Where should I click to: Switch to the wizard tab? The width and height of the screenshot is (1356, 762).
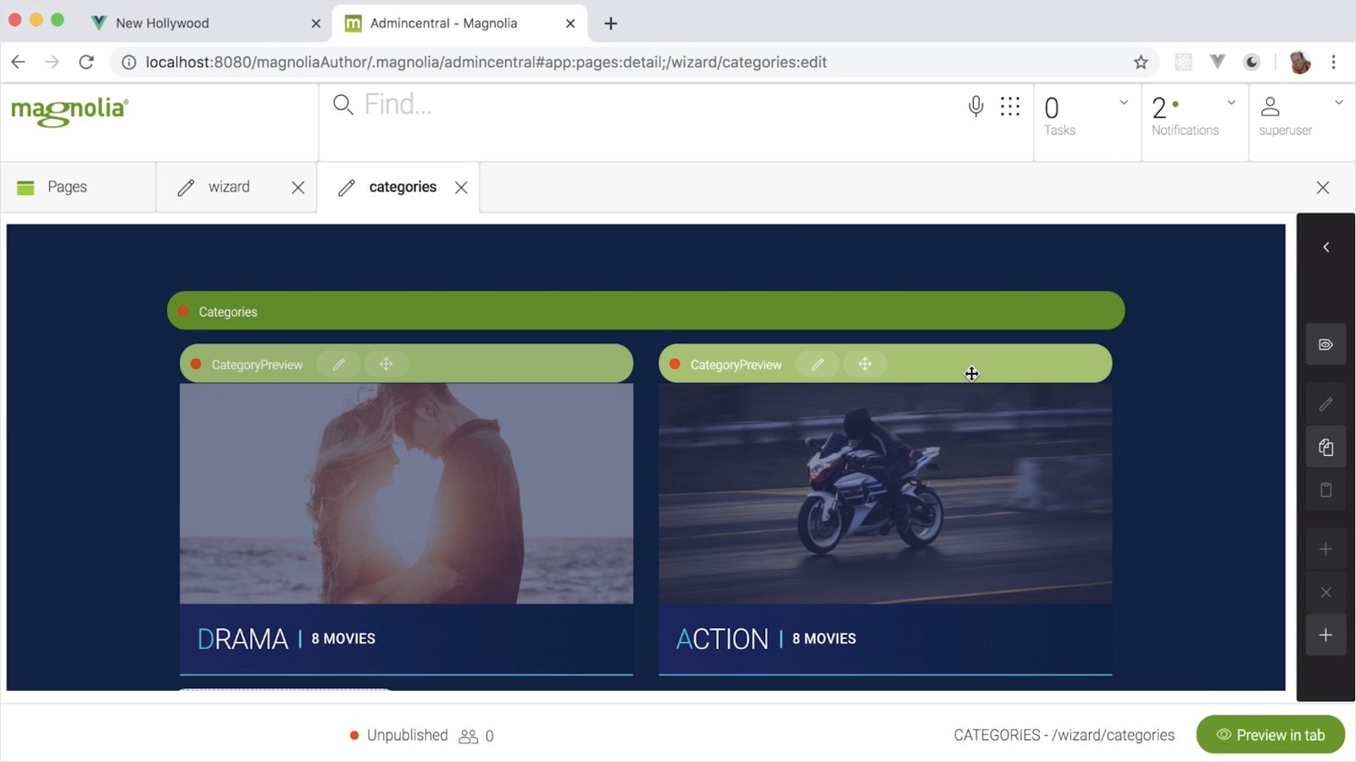[228, 187]
